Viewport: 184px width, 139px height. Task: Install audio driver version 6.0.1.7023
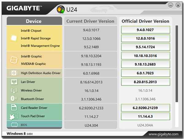[x=145, y=73]
